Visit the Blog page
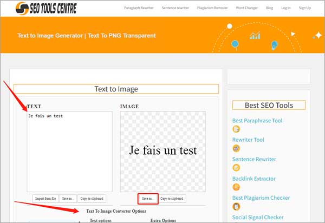Screen dimensions: 325x223 tap(269, 8)
